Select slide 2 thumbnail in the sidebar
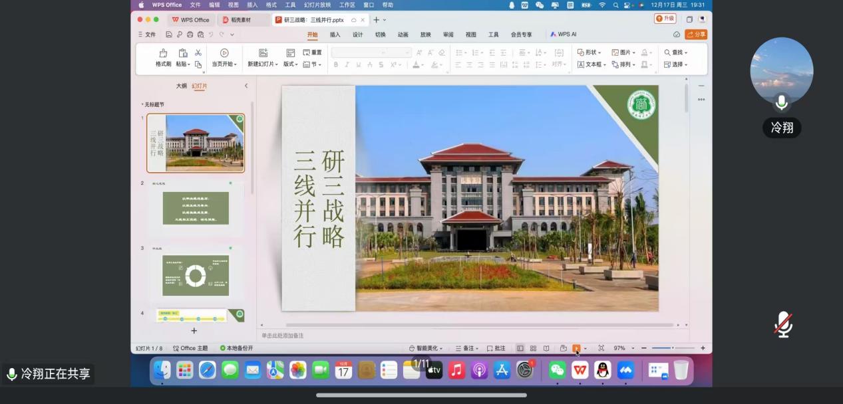The height and width of the screenshot is (404, 843). (196, 208)
